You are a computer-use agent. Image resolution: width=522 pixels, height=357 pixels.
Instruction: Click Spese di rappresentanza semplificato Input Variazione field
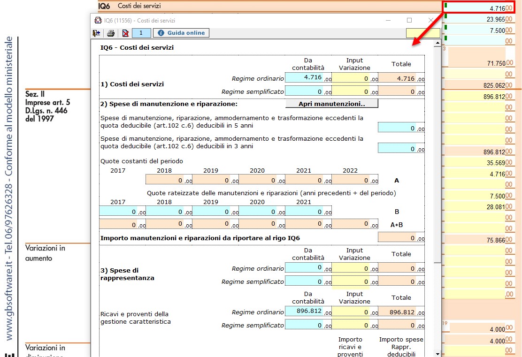tap(355, 281)
